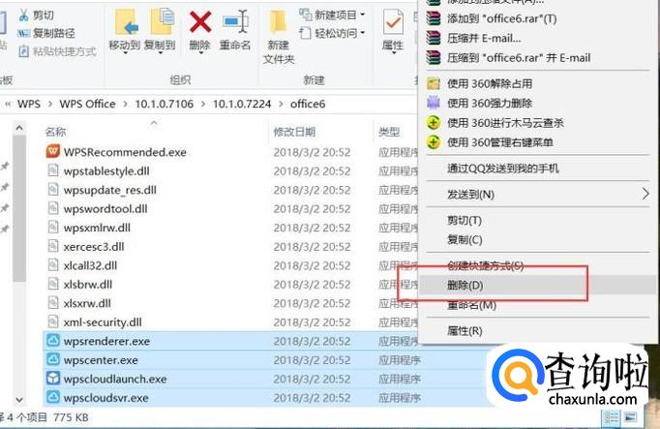Screen dimensions: 660x429
Task: Click the details view icon in status bar
Action: coord(612,417)
